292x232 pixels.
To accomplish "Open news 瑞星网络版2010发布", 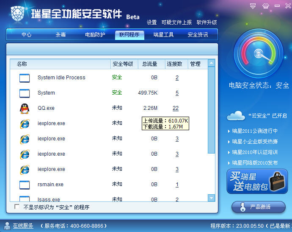I will tap(255, 163).
